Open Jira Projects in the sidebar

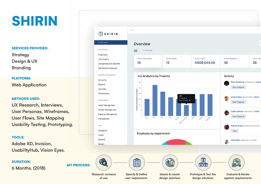click(104, 59)
